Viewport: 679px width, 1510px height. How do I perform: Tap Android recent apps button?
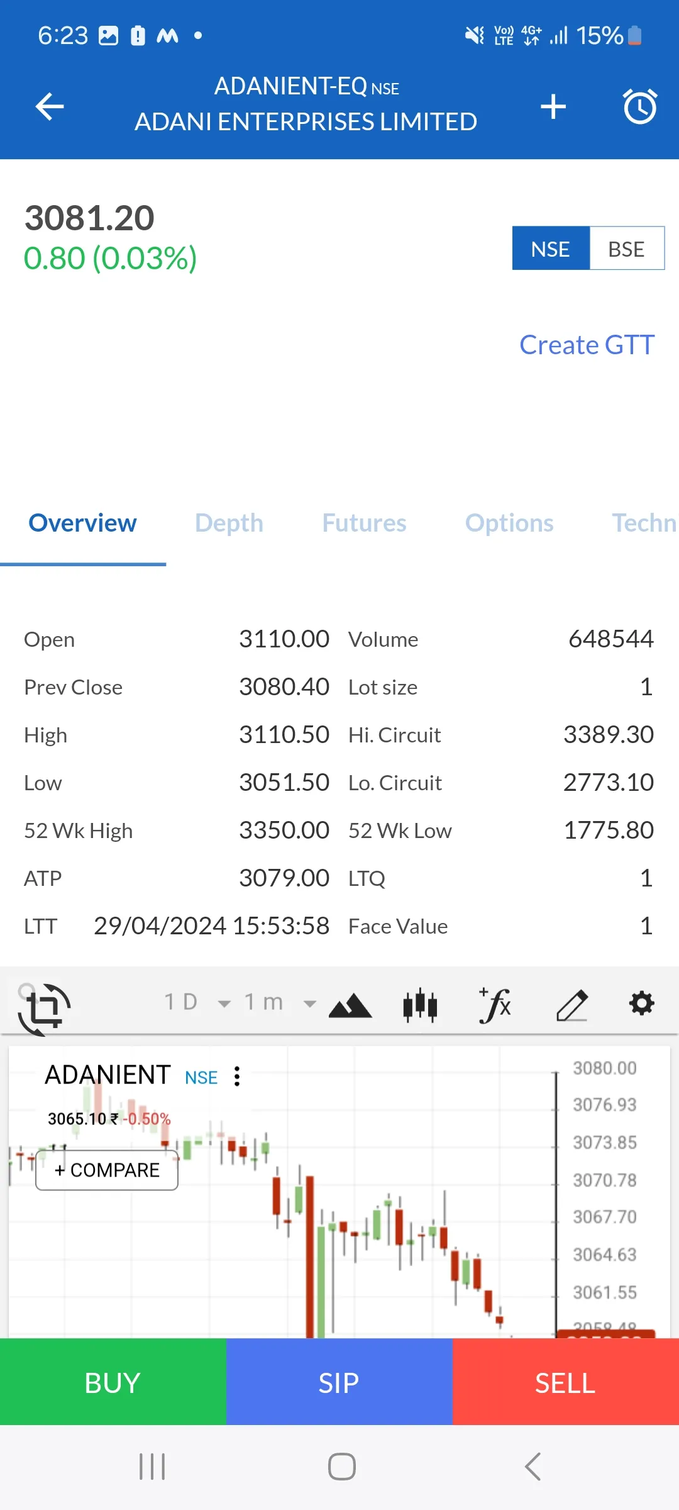[152, 1467]
